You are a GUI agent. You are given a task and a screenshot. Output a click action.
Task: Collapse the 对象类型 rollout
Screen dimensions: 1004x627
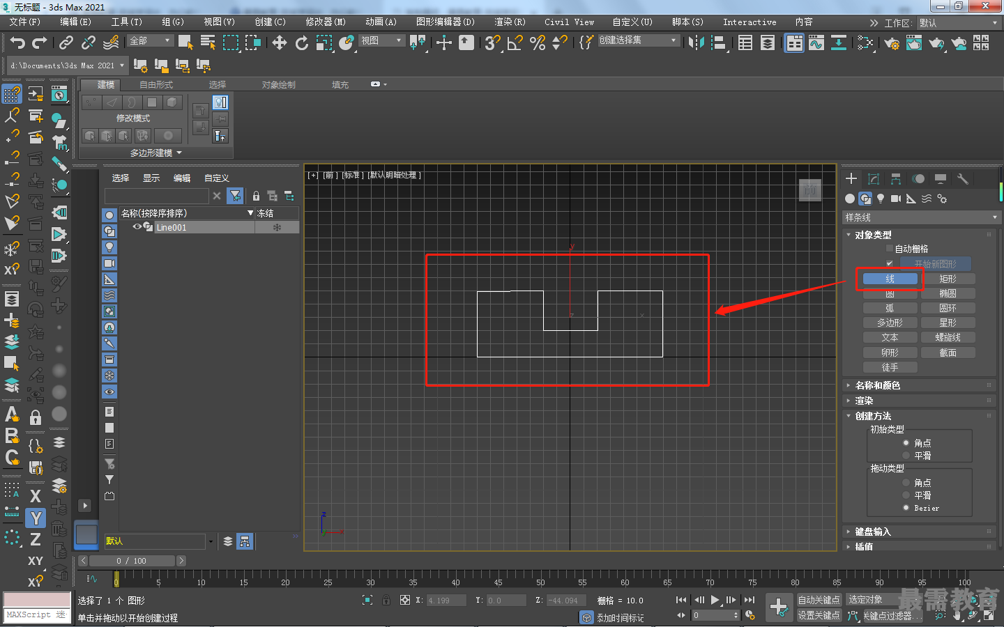pyautogui.click(x=873, y=235)
